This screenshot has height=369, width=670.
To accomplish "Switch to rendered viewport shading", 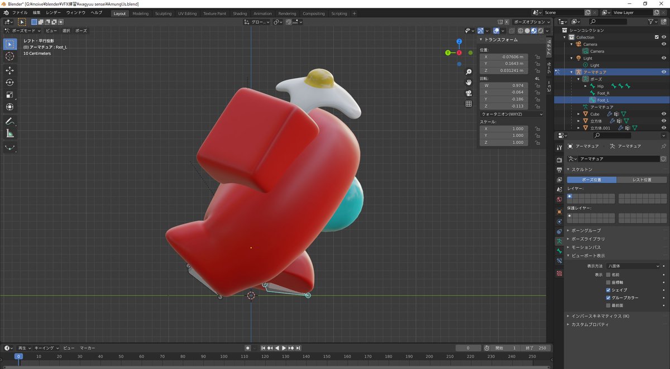I will click(x=541, y=31).
